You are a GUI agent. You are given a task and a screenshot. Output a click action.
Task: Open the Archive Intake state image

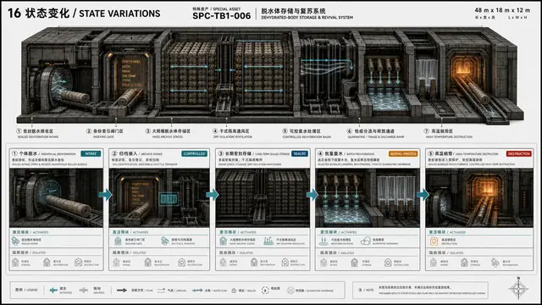pos(159,197)
